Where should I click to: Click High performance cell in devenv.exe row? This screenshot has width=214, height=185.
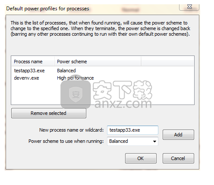coord(76,78)
